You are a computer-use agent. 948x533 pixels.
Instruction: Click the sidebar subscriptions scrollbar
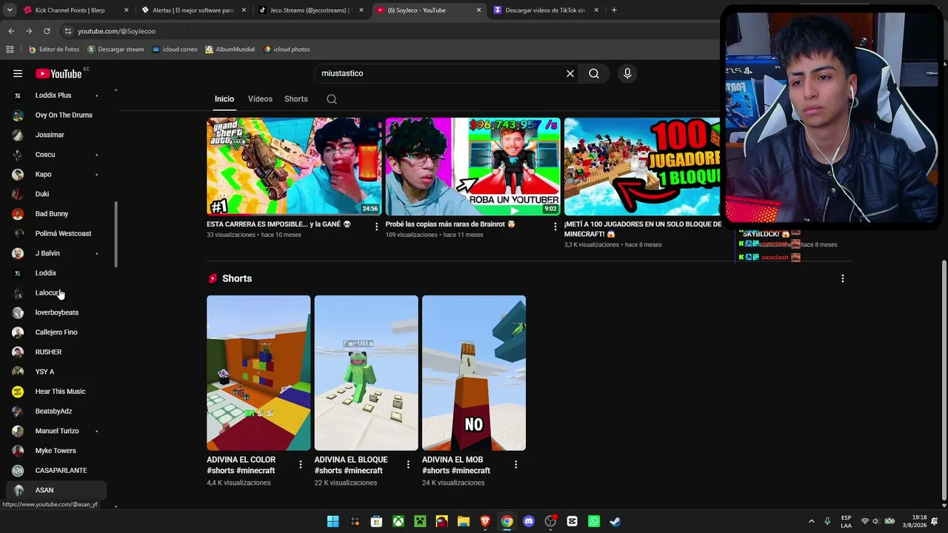pyautogui.click(x=116, y=235)
